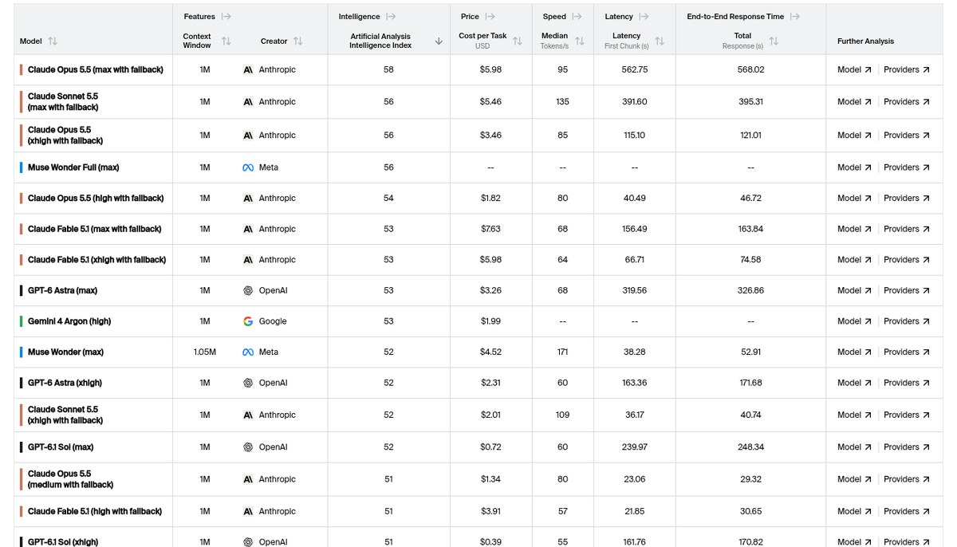Click the 171 median tokens/s value
Viewport: 957px width, 547px height.
tap(563, 352)
